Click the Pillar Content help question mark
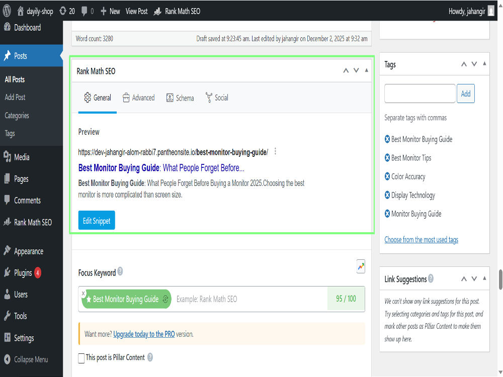Image resolution: width=503 pixels, height=377 pixels. pyautogui.click(x=150, y=357)
